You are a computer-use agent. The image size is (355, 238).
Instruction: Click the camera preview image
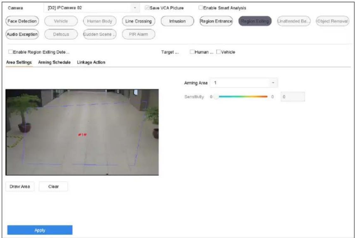tap(82, 132)
